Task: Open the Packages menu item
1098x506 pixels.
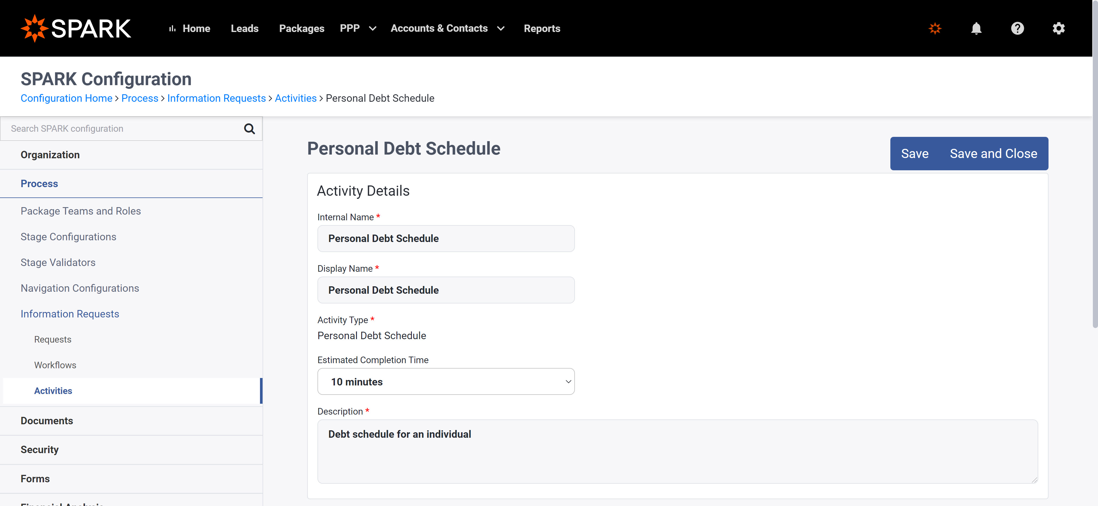Action: tap(302, 29)
